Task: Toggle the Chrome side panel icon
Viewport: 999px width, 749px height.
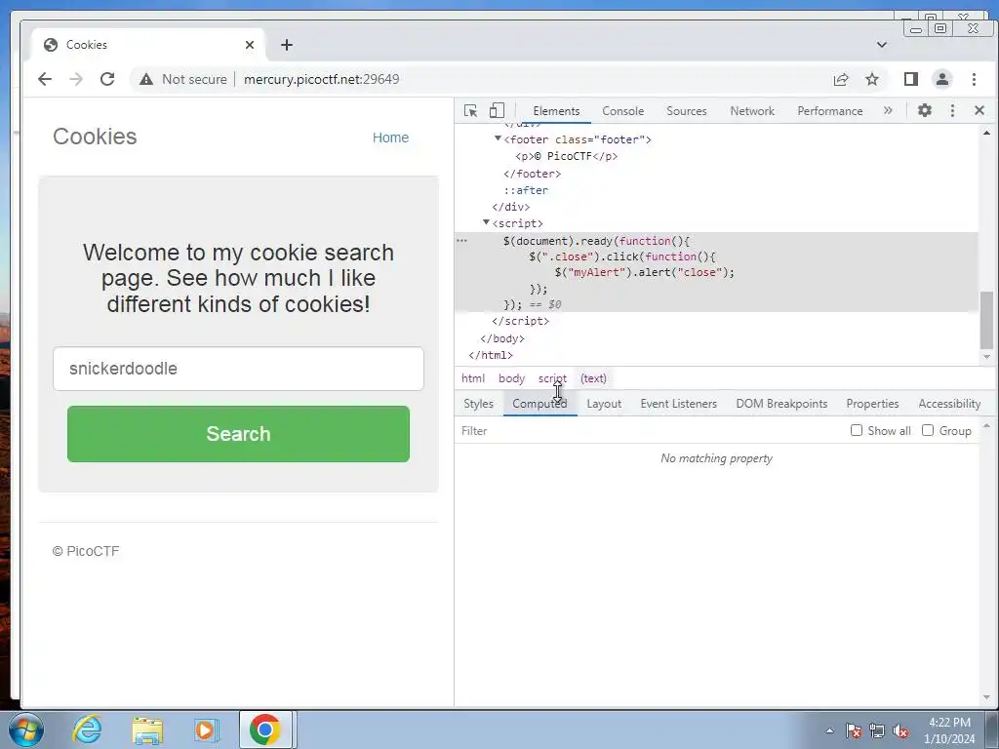Action: click(911, 79)
